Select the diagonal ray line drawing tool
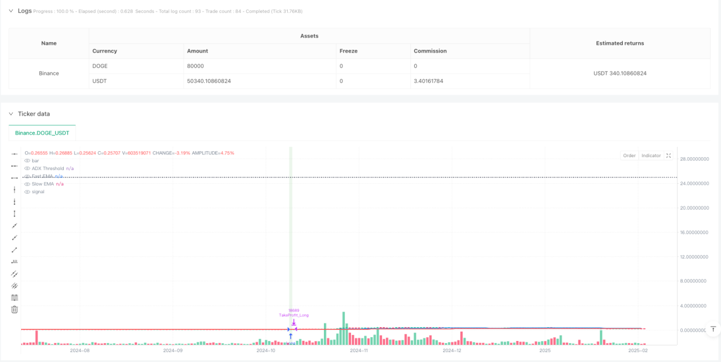Screen dimensions: 721x362 coord(14,237)
